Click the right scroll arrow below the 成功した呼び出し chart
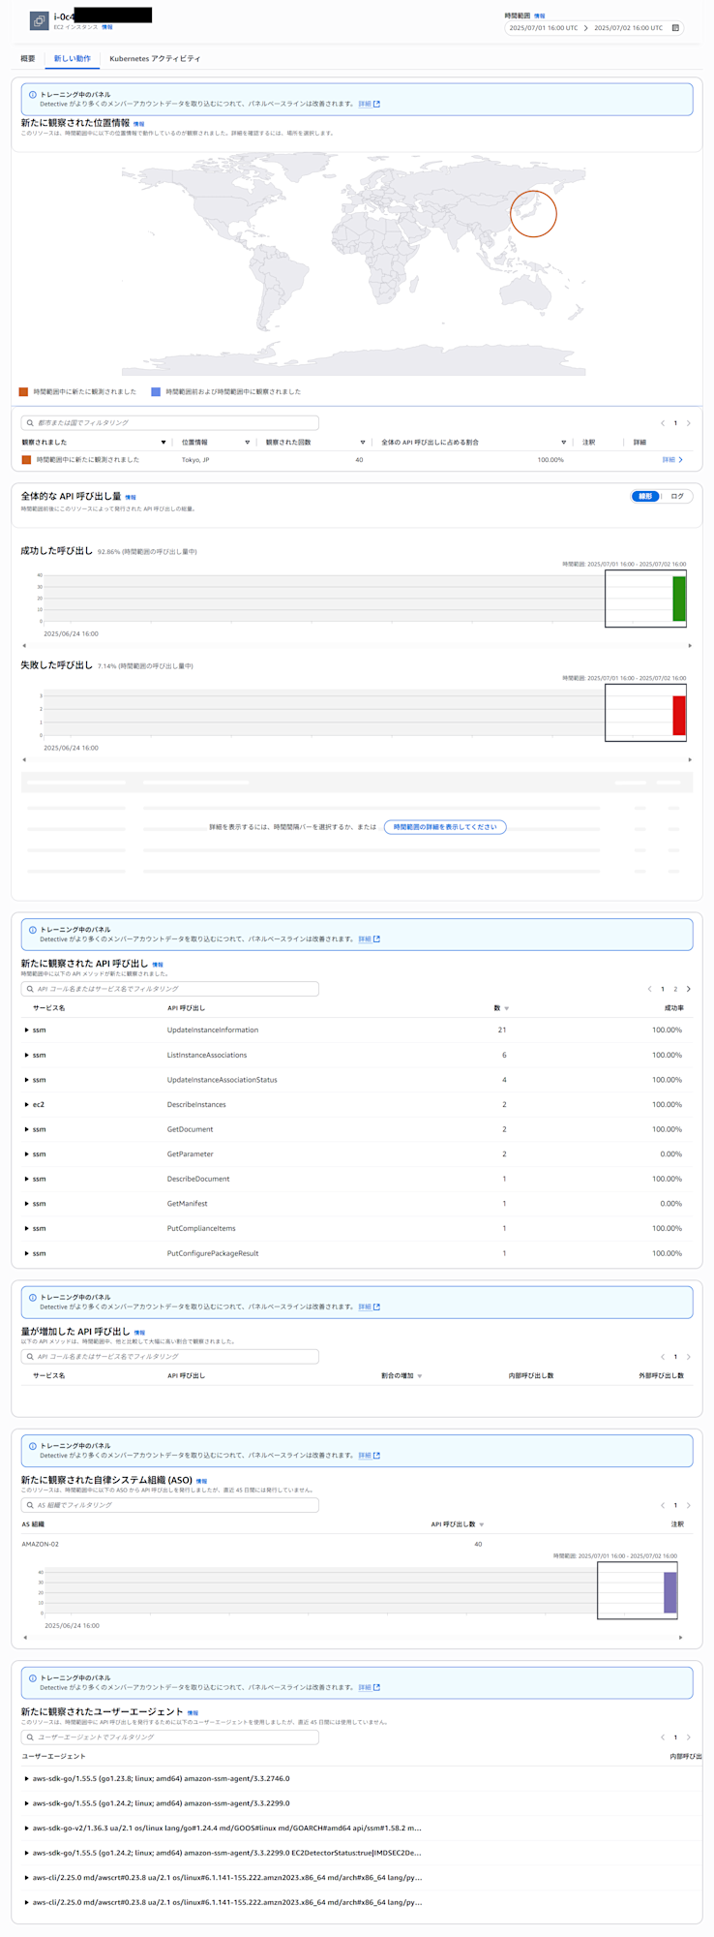Viewport: 714px width, 1937px height. [x=690, y=645]
